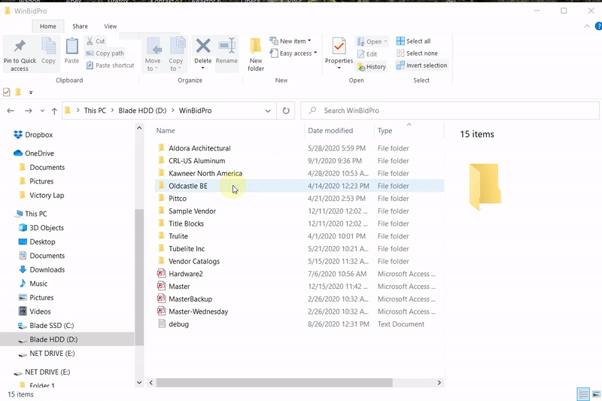The width and height of the screenshot is (602, 401).
Task: Click the Cut scissors icon
Action: tap(90, 41)
